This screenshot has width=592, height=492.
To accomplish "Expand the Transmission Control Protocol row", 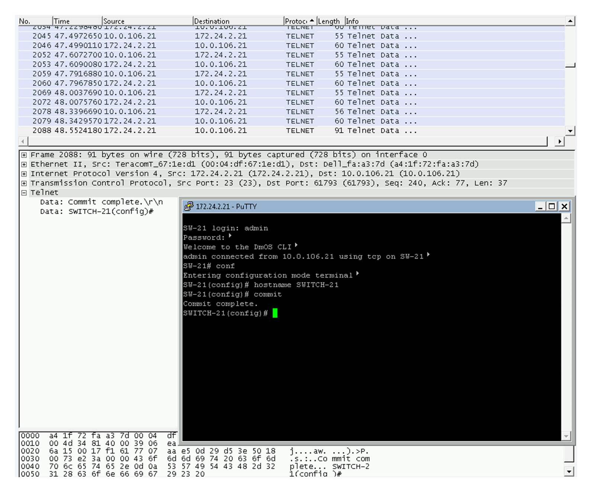I will [24, 183].
